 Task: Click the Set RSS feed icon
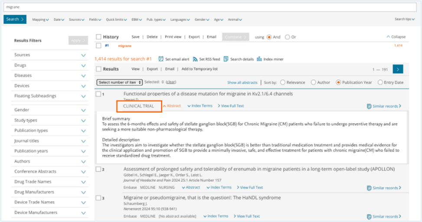(x=195, y=59)
